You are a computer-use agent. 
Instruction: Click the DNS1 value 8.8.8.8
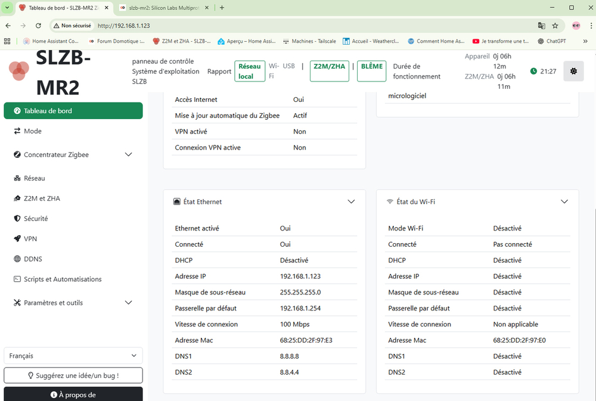(x=290, y=356)
